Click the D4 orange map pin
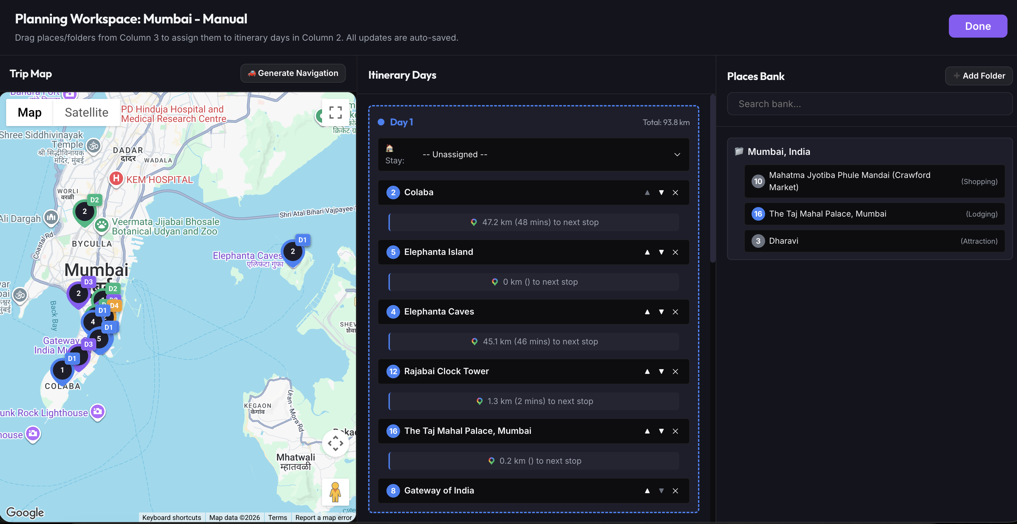Screen dimensions: 1017x524 [x=114, y=305]
